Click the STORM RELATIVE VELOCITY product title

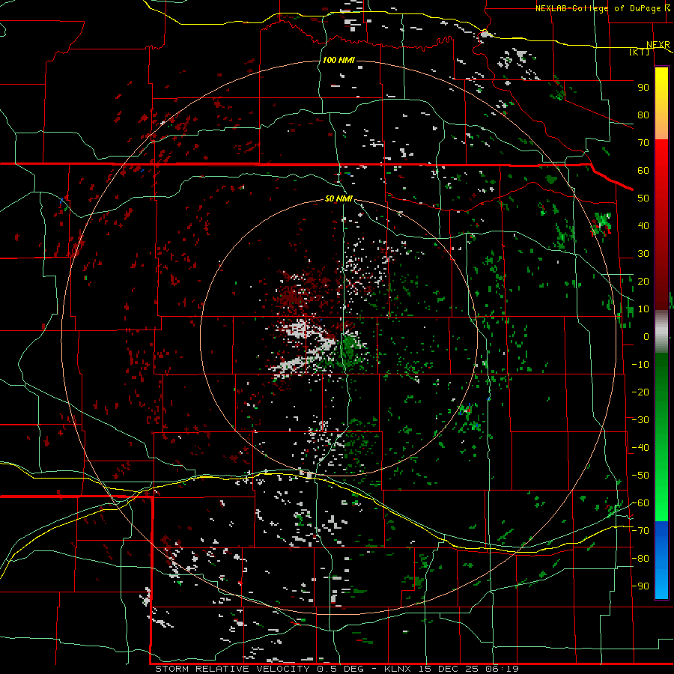(x=233, y=669)
